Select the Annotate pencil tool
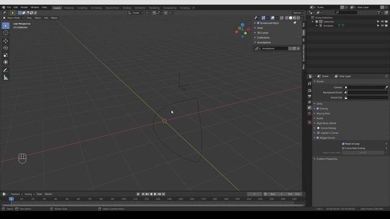This screenshot has width=390, height=219. 5,71
